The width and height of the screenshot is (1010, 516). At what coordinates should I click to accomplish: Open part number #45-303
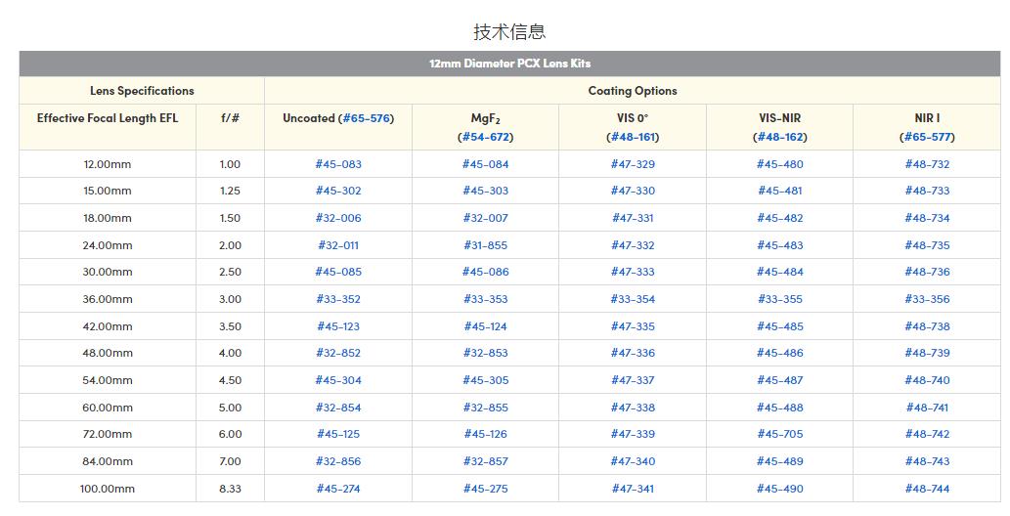click(x=486, y=191)
